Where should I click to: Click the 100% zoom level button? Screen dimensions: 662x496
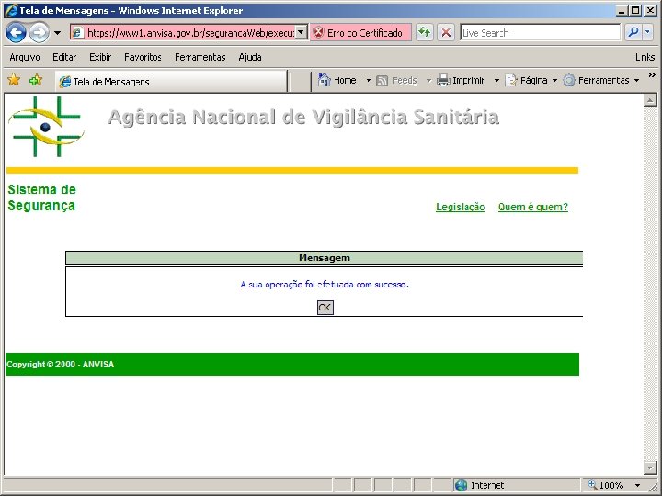point(606,486)
